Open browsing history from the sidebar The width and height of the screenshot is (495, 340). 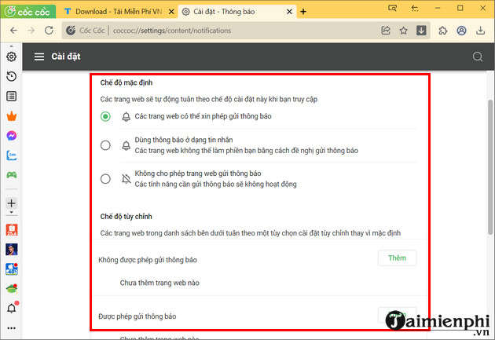[x=11, y=76]
